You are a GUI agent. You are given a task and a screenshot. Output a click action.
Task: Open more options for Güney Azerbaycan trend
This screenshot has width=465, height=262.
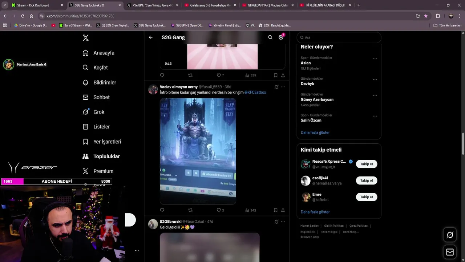(x=375, y=95)
